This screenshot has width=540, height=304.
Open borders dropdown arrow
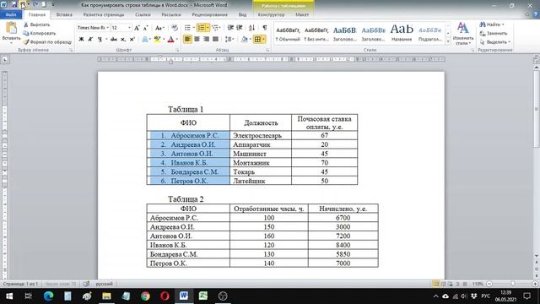pyautogui.click(x=264, y=40)
